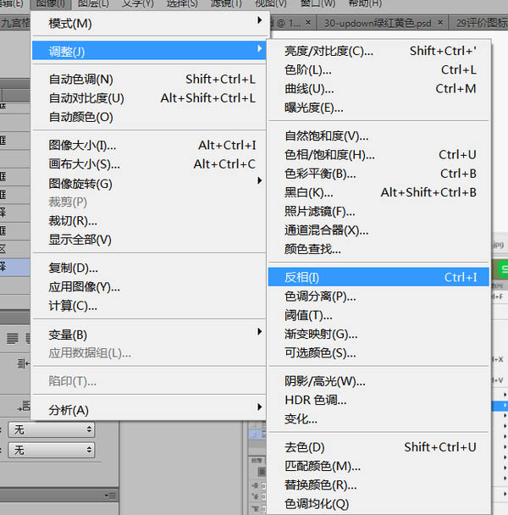Switch to 30-updown绿红黄色.psd document tab
Screen dimensions: 508x515
(378, 23)
